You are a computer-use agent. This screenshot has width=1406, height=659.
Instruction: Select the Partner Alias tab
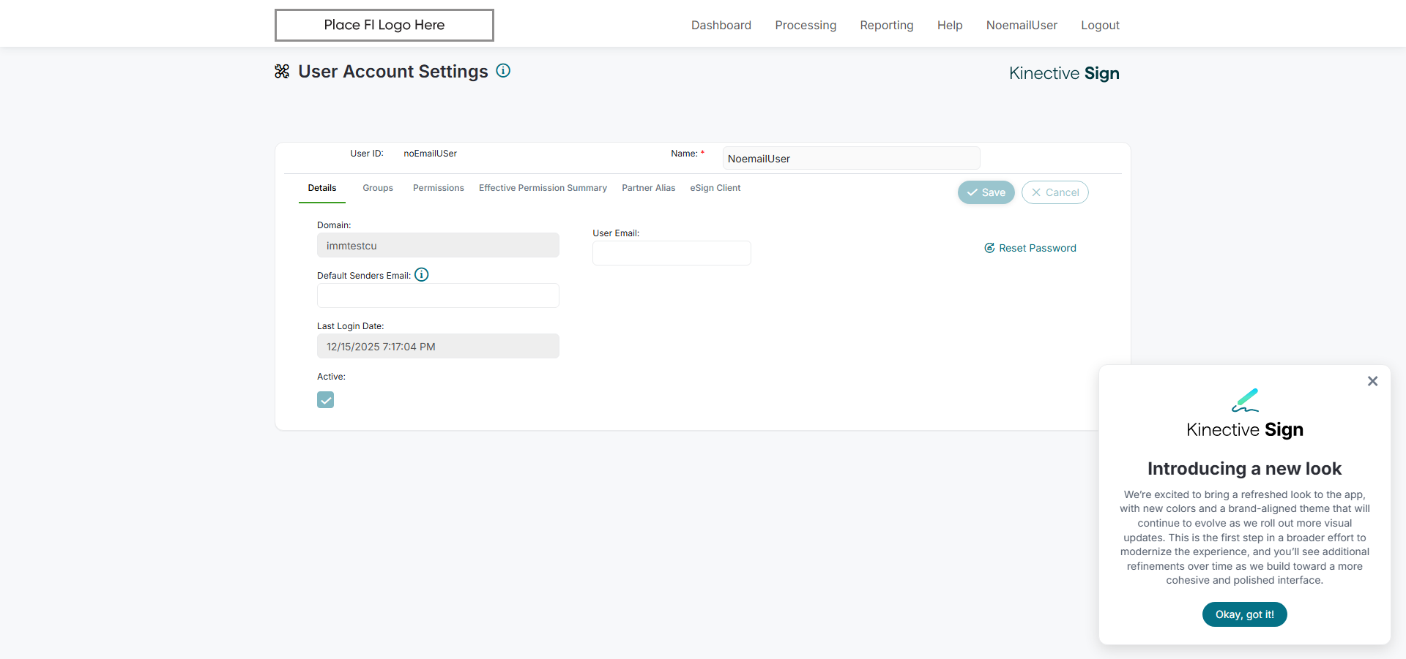coord(649,188)
